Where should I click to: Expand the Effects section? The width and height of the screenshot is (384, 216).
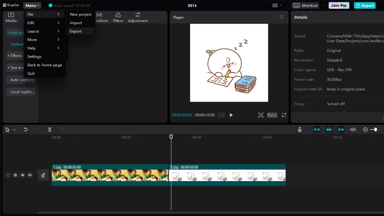[x=15, y=56]
